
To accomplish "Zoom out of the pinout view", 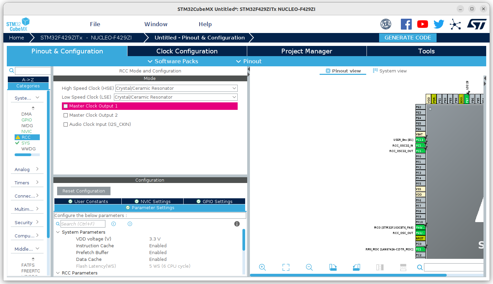I will [309, 267].
